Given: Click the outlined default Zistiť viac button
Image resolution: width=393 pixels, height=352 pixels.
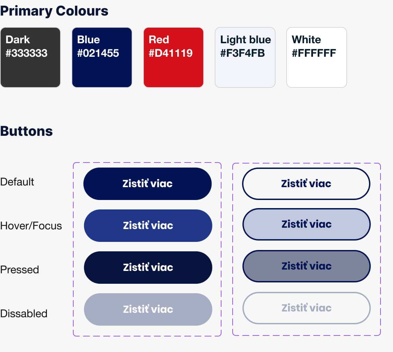Looking at the screenshot, I should click(x=306, y=184).
